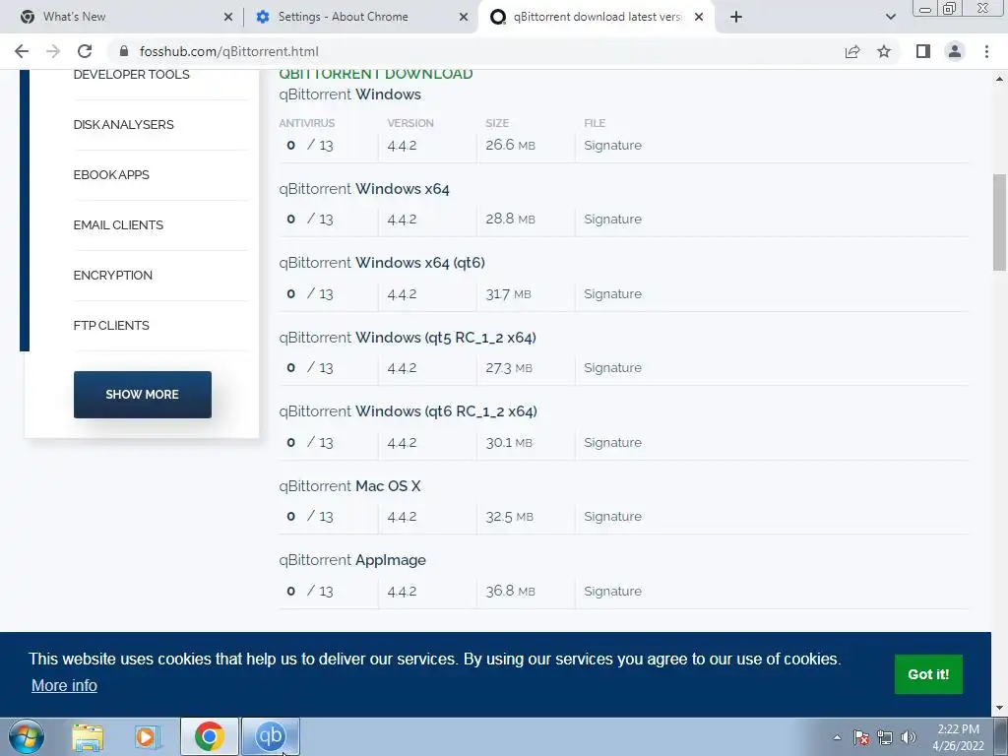Download qBittorrent Windows (qt5 RC_1_2 x64)
Viewport: 1008px width, 756px height.
[x=408, y=338]
